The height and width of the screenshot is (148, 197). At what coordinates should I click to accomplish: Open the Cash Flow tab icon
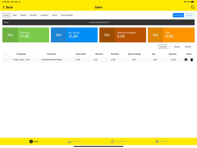click(70, 142)
